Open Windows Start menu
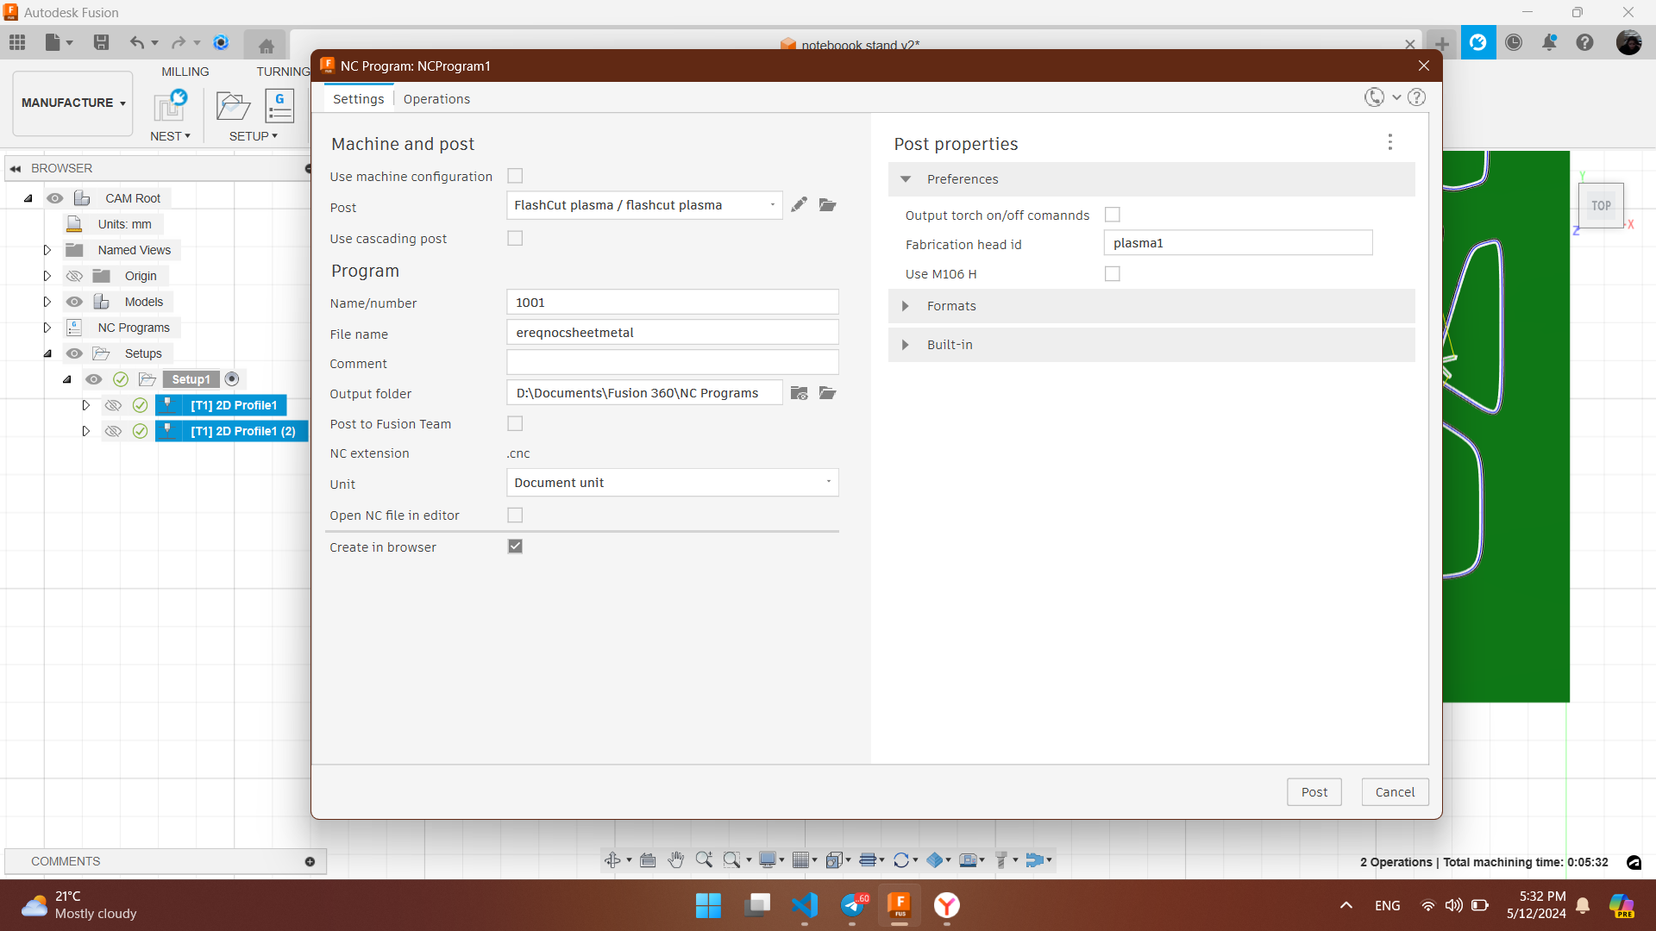1656x931 pixels. tap(708, 905)
